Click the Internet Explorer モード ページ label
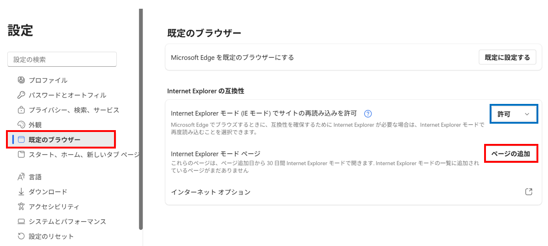548x246 pixels. [216, 154]
